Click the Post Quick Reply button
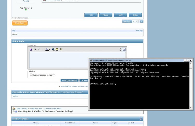Viewport: 195px width, 126px height. [69, 80]
